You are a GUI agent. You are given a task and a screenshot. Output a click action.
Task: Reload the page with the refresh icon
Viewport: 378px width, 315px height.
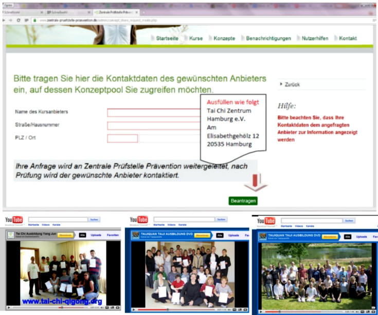point(19,20)
